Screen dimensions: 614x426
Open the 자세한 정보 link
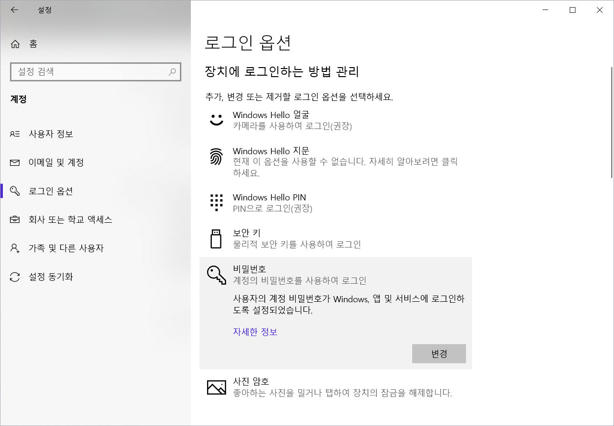pyautogui.click(x=255, y=332)
